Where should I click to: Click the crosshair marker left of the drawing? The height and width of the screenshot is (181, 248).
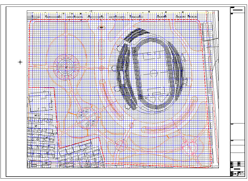[20, 62]
